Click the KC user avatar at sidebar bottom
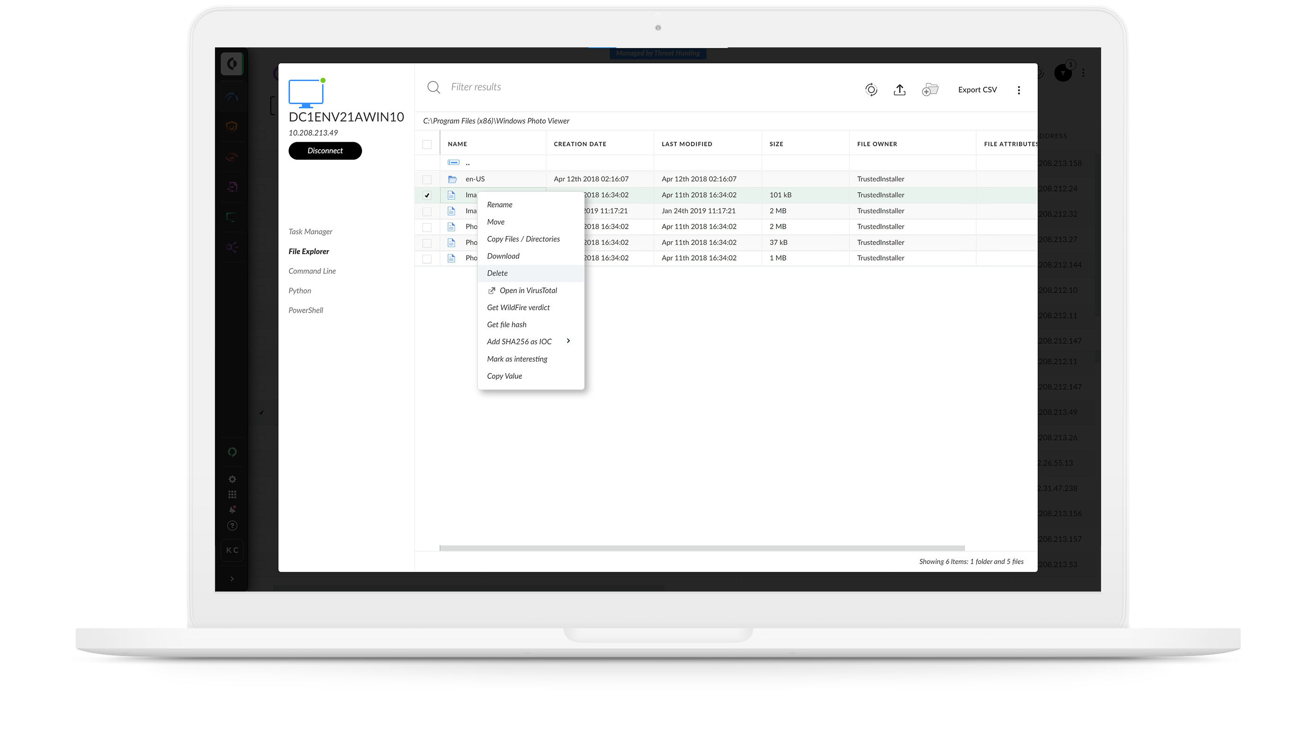Image resolution: width=1292 pixels, height=755 pixels. coord(232,550)
